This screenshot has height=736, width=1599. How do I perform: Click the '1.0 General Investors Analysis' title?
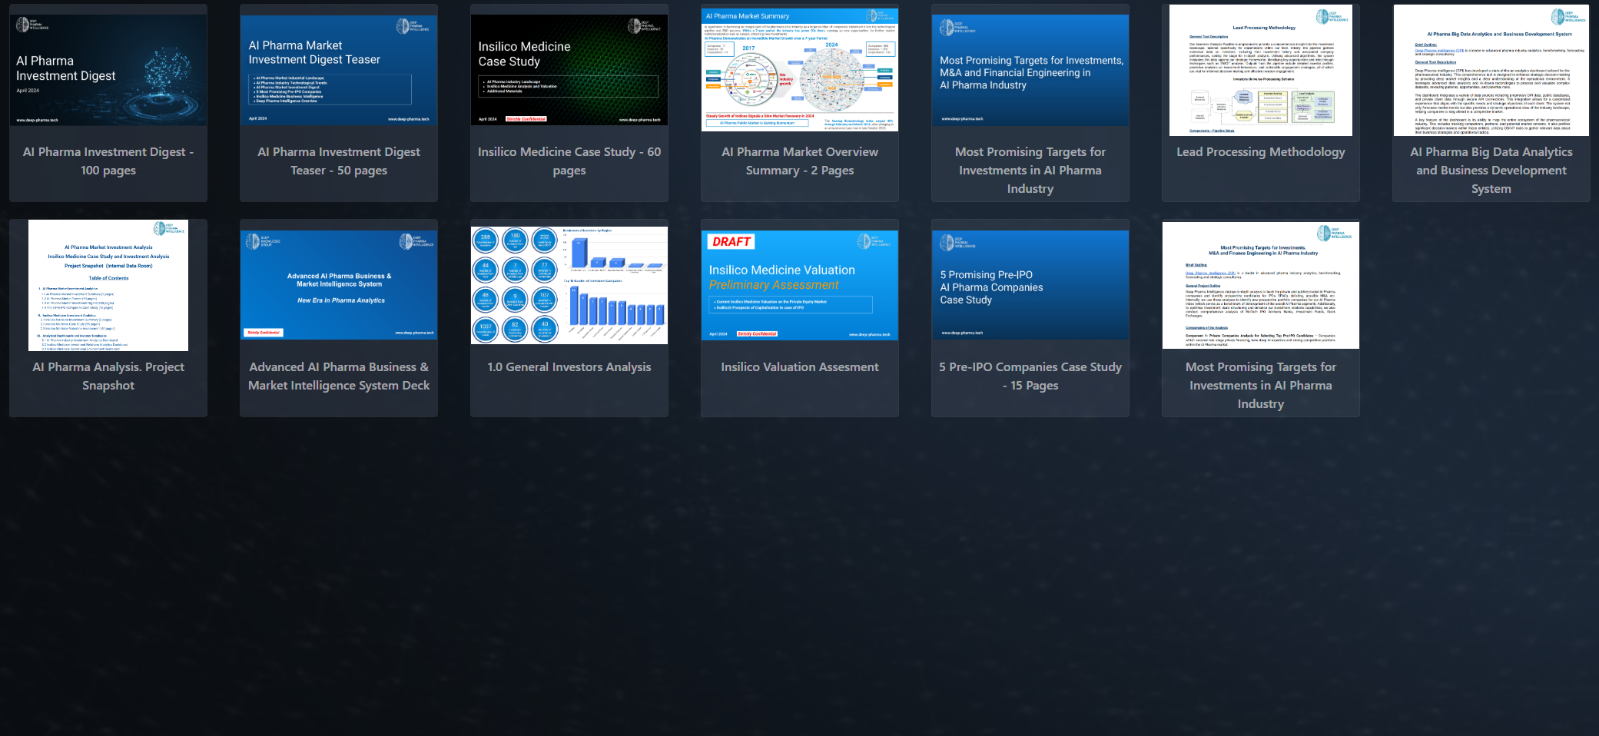[x=569, y=367]
